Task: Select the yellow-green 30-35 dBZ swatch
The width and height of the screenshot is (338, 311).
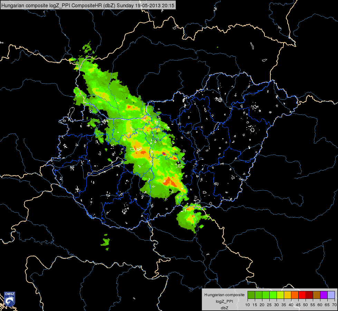Action: (280, 295)
